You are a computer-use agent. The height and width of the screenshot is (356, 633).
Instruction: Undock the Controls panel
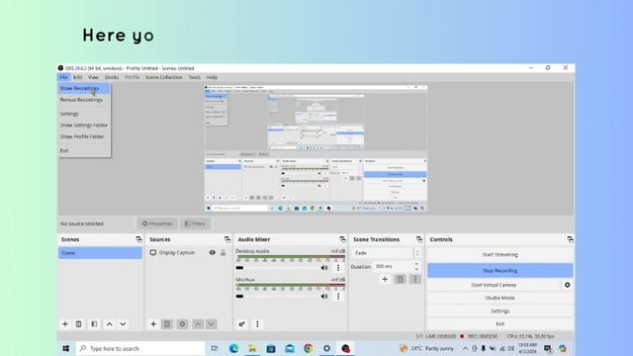point(570,239)
